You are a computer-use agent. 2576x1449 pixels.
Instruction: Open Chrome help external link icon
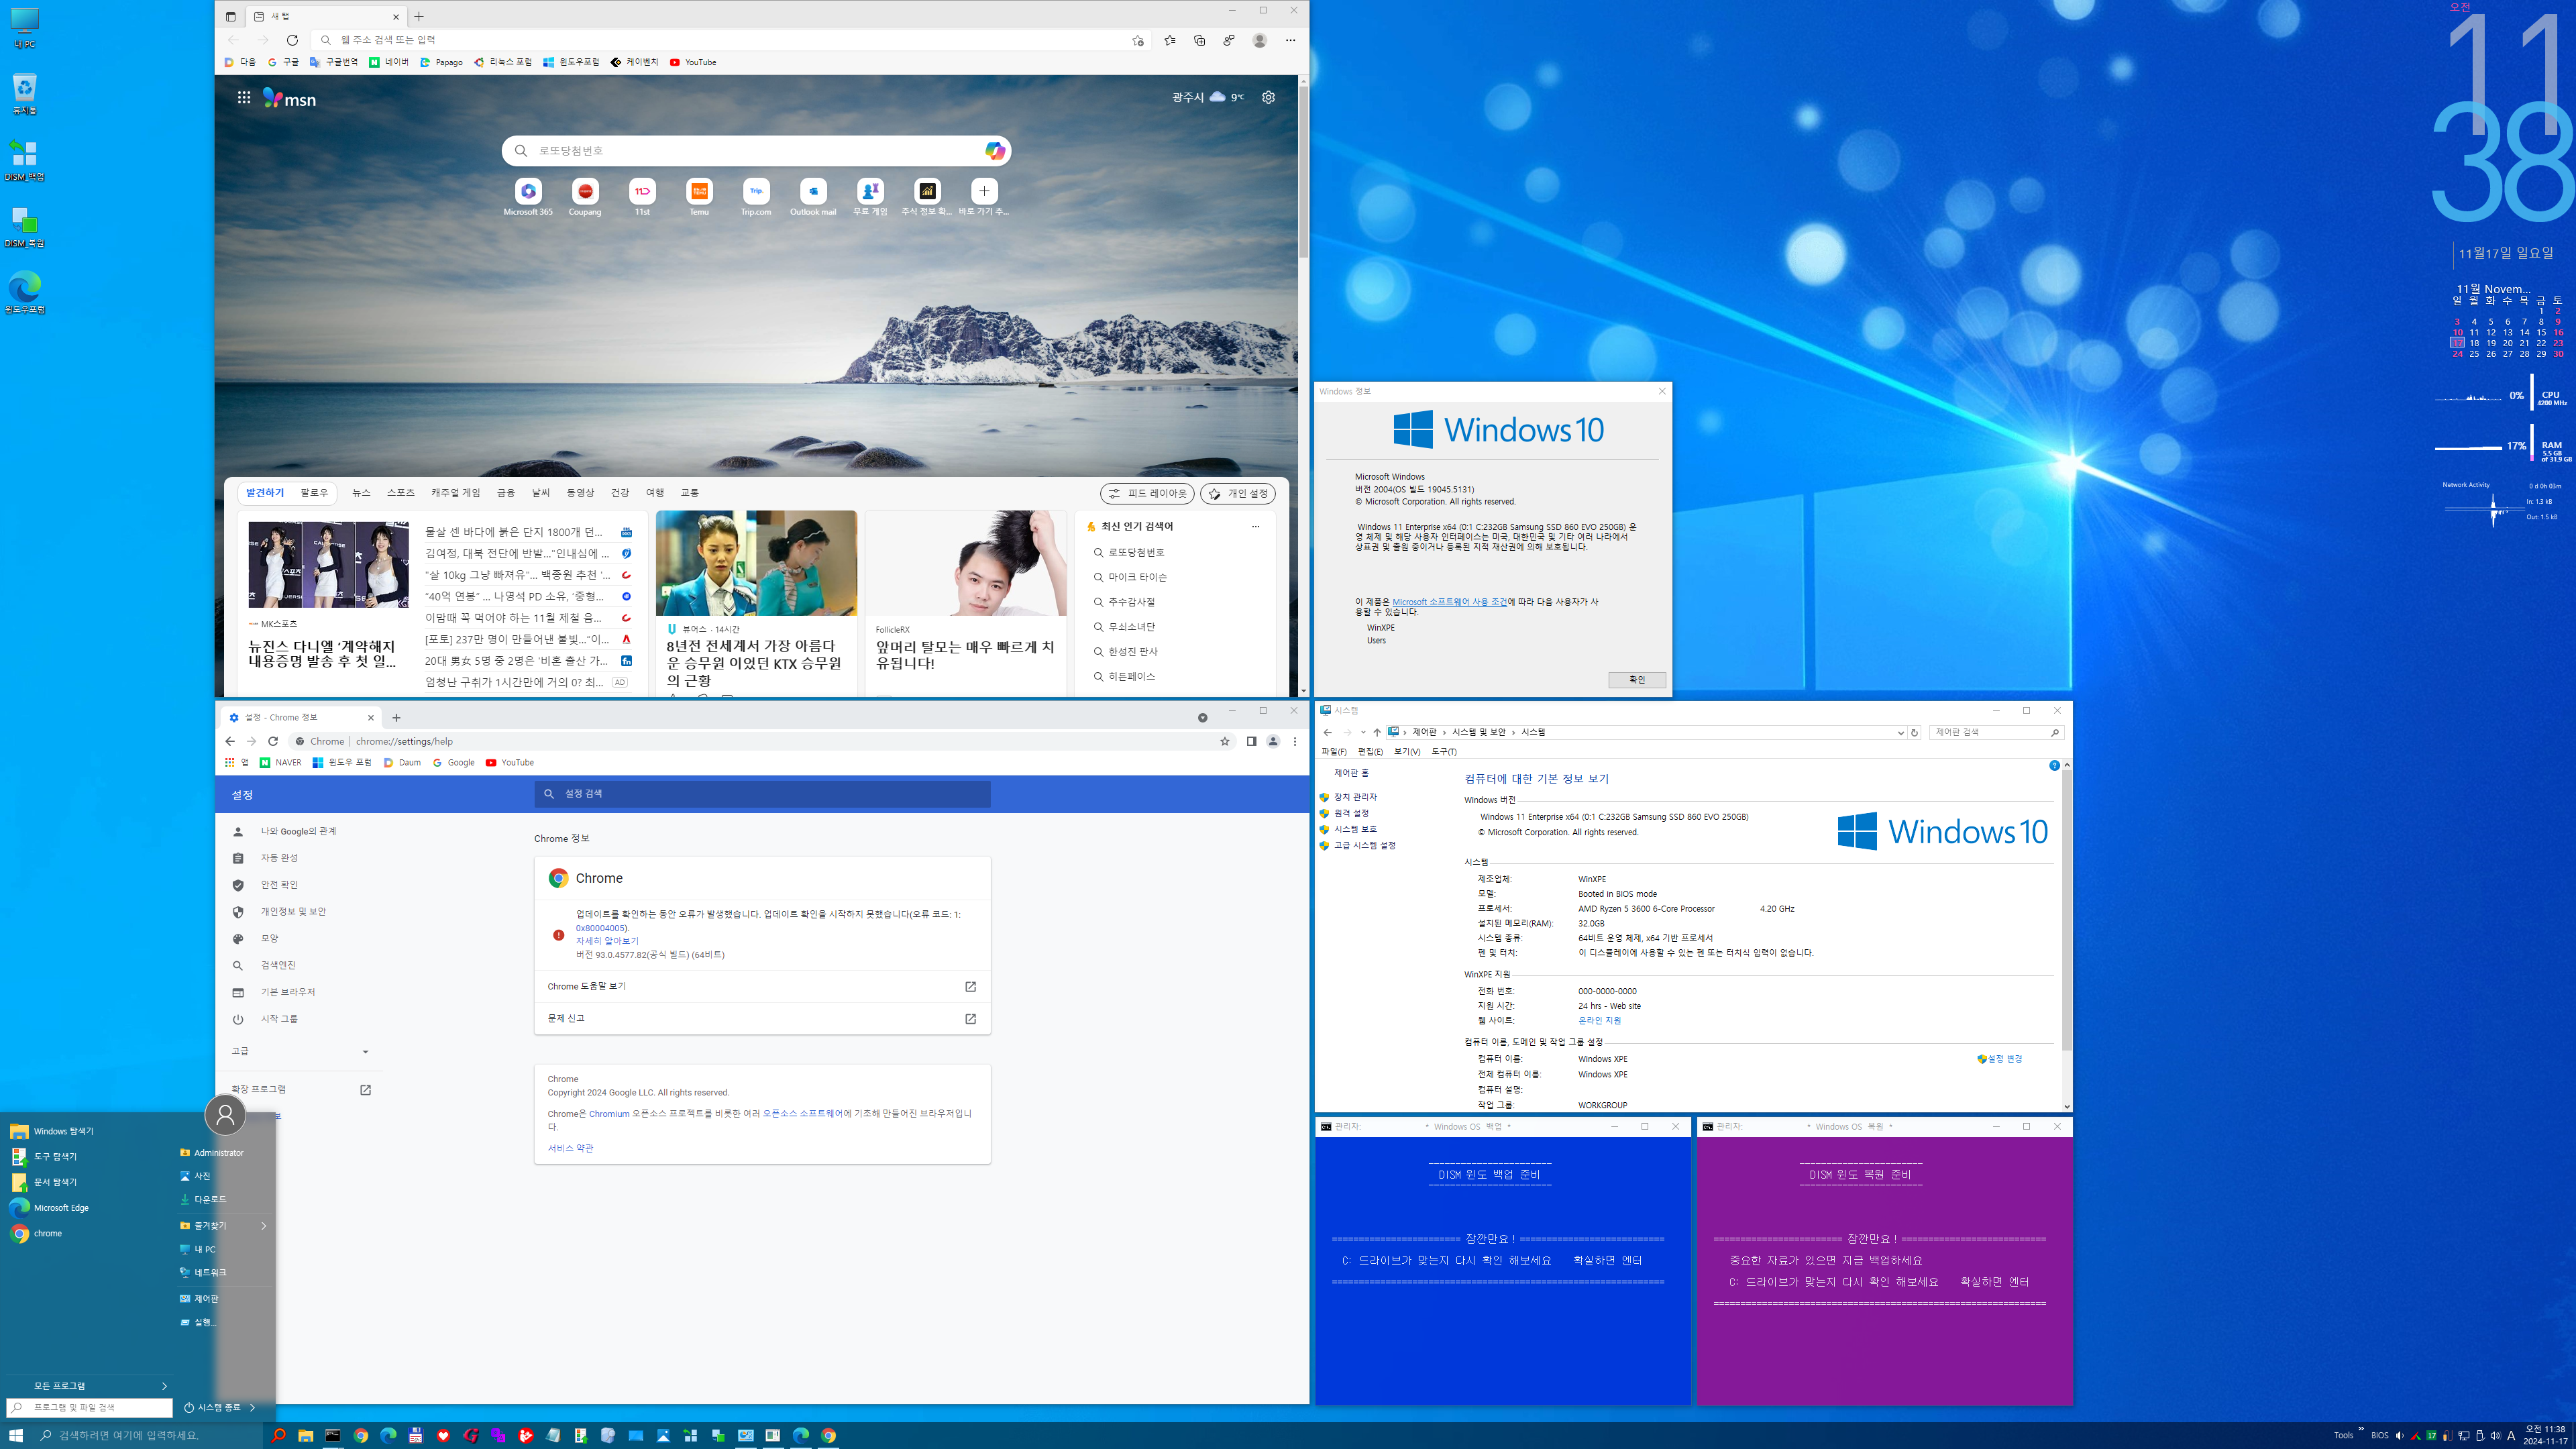[x=970, y=986]
